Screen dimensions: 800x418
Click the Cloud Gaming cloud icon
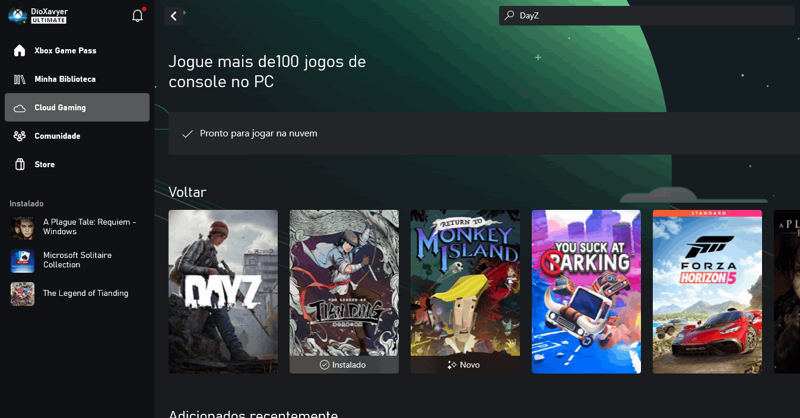pos(20,108)
